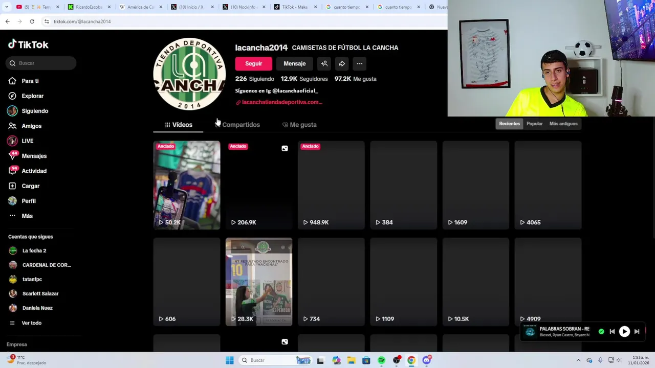Screen dimensions: 655x368
Task: Open the three-dots profile options menu
Action: click(360, 63)
